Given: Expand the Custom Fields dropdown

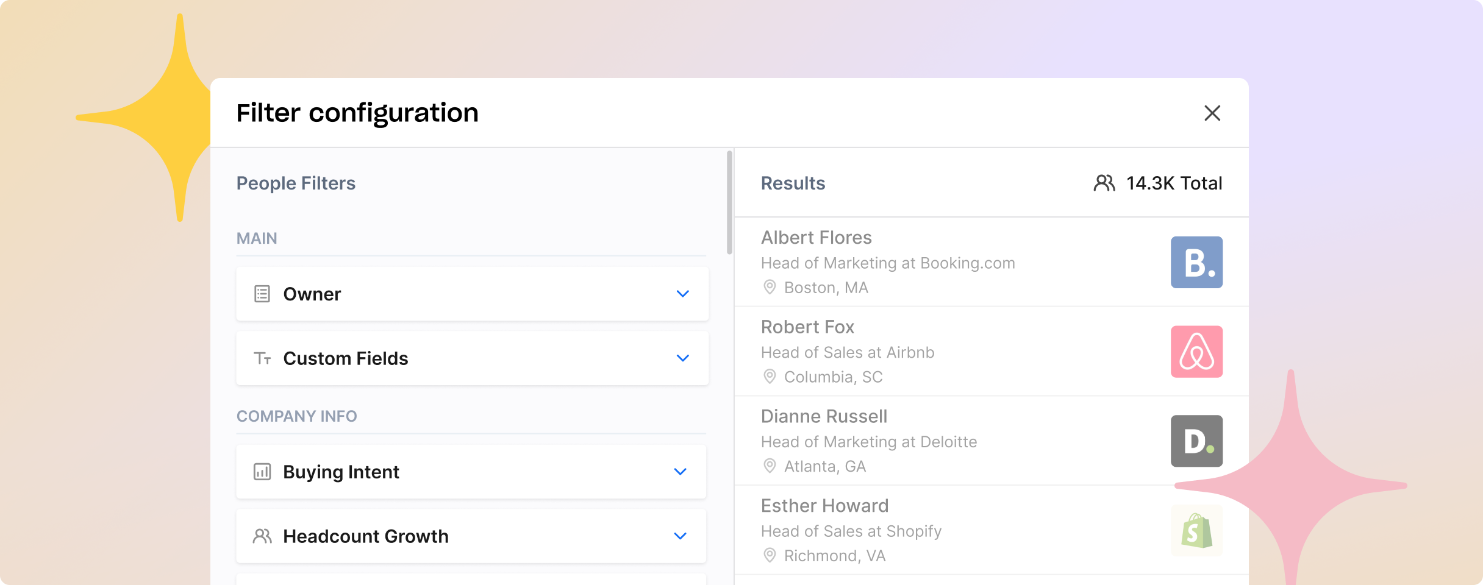Looking at the screenshot, I should point(682,358).
